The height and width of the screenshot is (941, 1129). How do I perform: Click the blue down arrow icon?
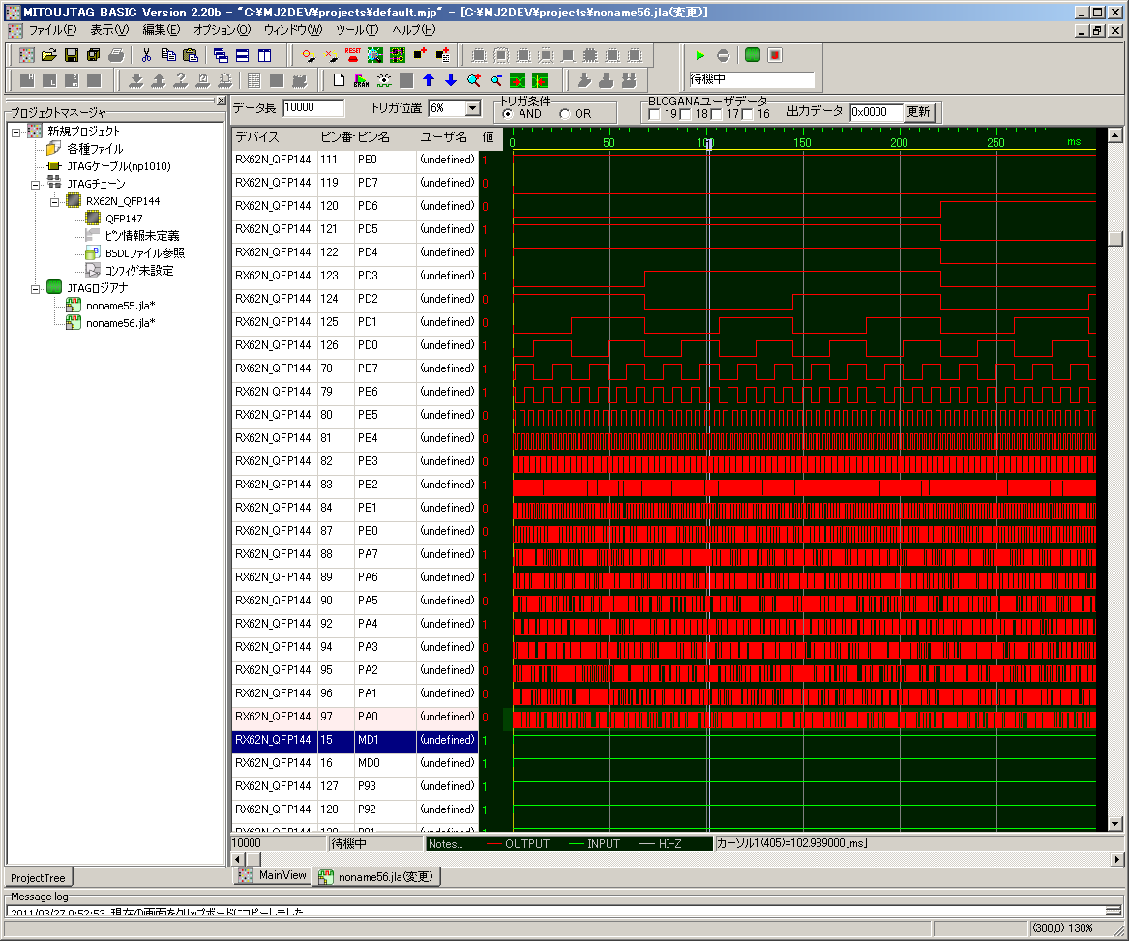(450, 79)
